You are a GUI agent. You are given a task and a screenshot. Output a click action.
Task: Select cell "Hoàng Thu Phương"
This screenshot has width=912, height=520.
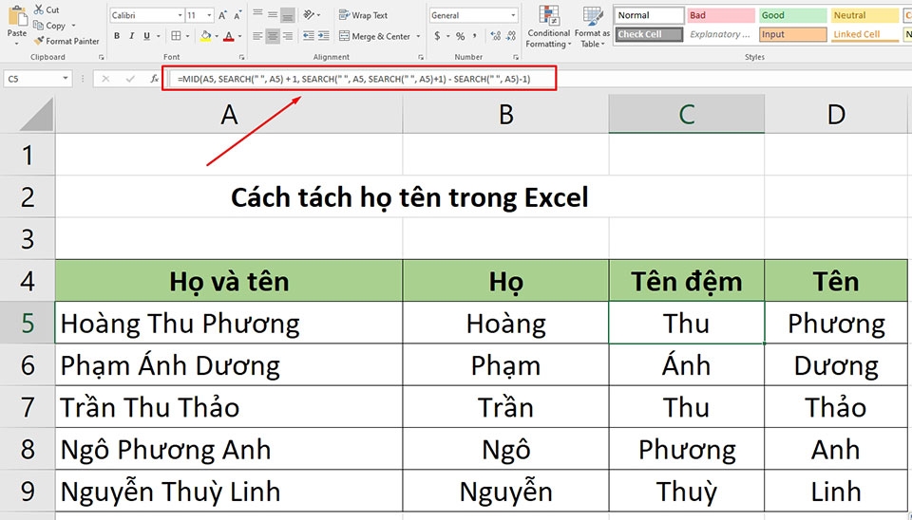pos(229,323)
